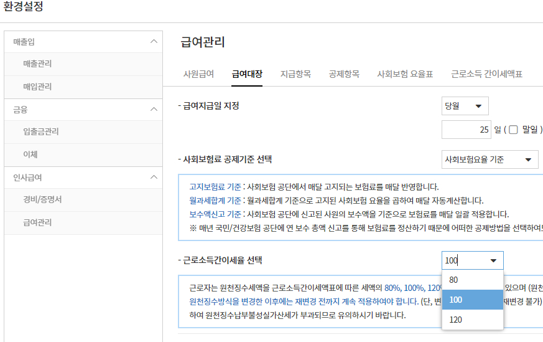Open the 공제항목 tab

344,74
